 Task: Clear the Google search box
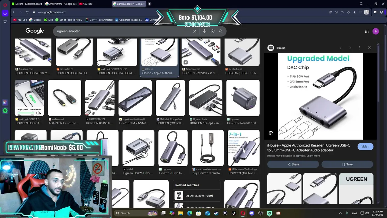click(195, 31)
